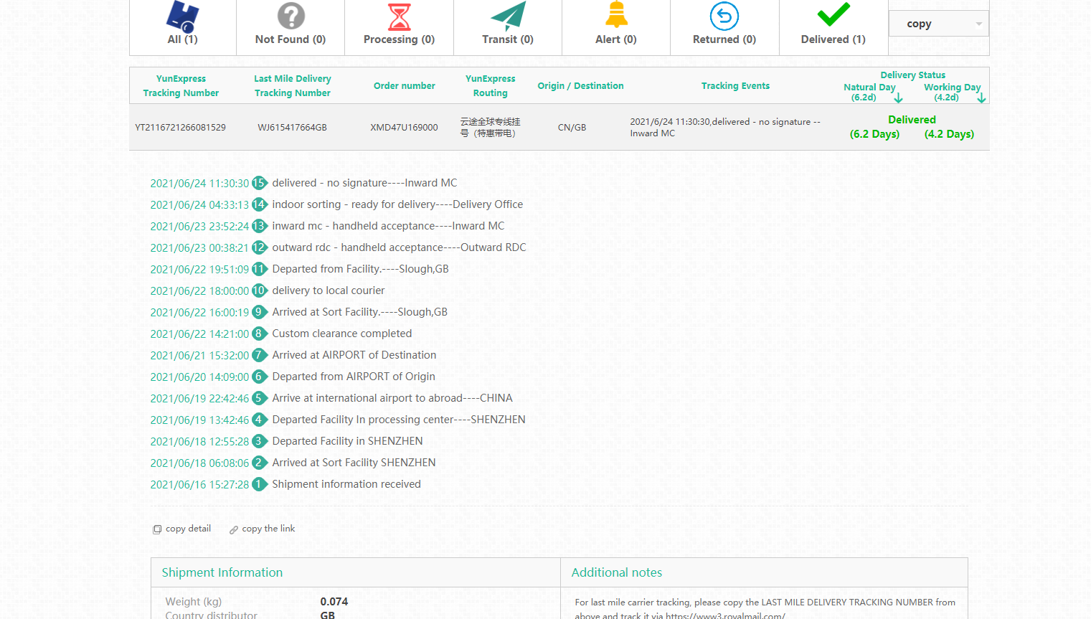Open the copy dropdown menu
Viewport: 1091px width, 619px height.
(x=938, y=24)
